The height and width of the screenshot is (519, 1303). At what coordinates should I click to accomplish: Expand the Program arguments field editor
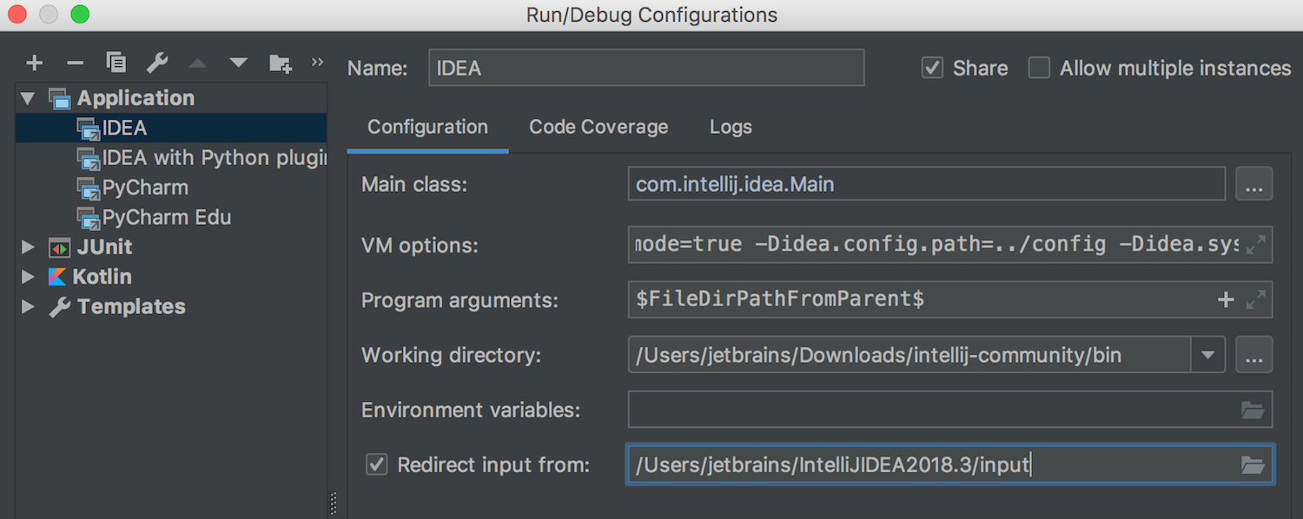click(x=1255, y=300)
